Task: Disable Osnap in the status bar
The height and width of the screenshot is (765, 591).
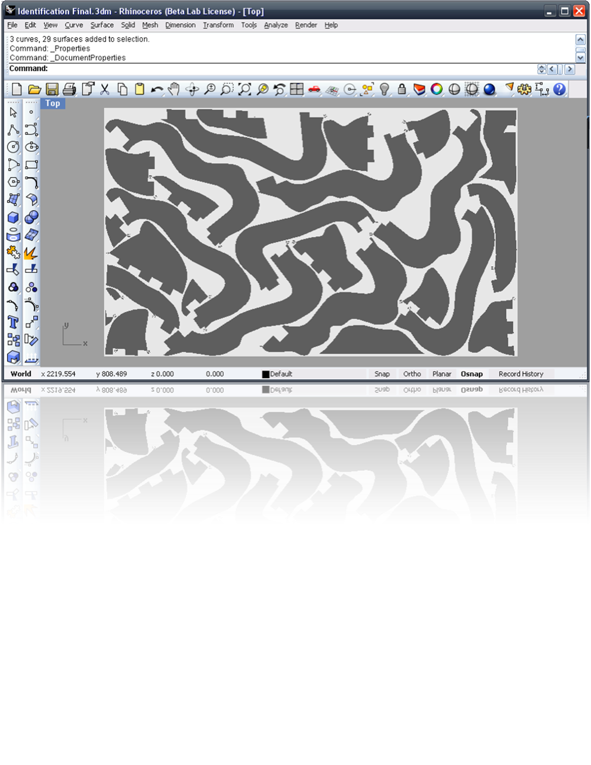Action: click(x=471, y=374)
